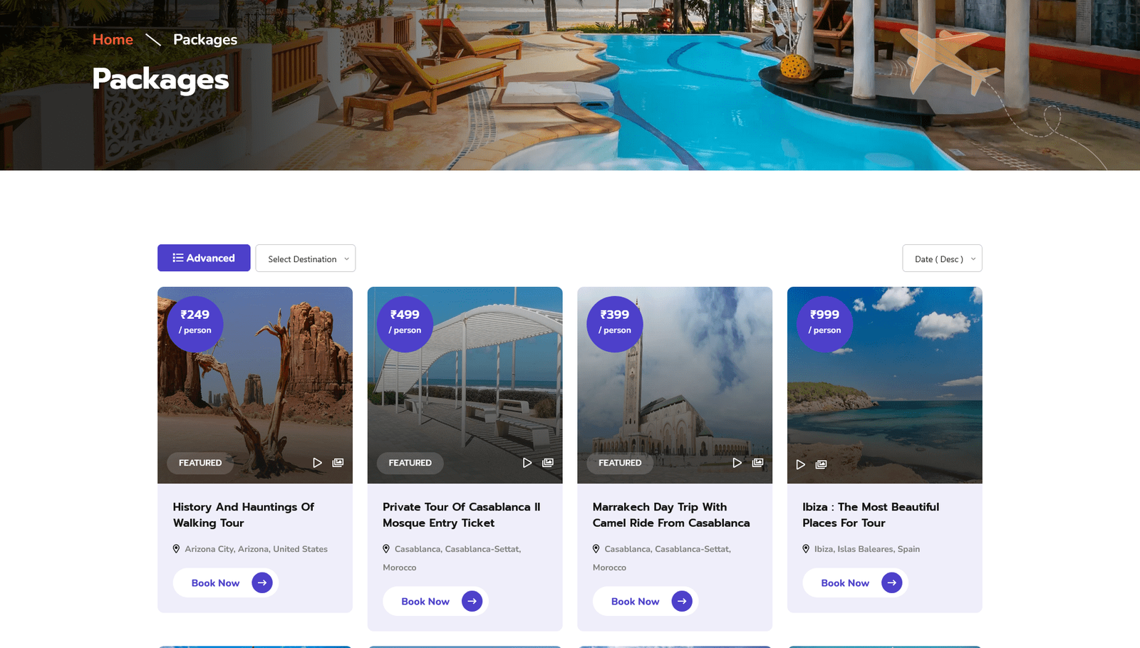1140x648 pixels.
Task: Open gallery icon on Marrakech Day Trip card
Action: (x=757, y=463)
